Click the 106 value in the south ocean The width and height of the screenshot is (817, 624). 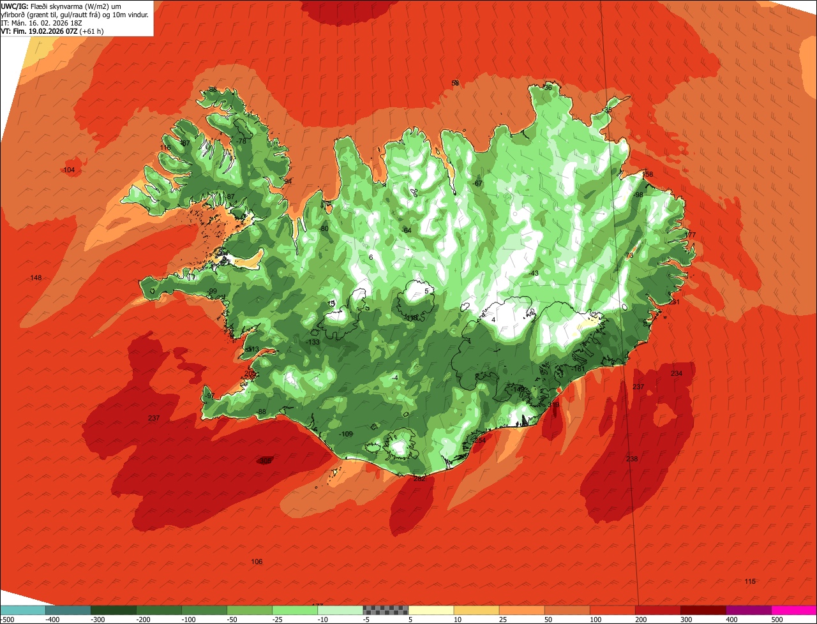click(257, 561)
